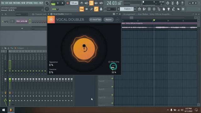Open the Pattern 1 selector
201x113 pixels.
(127, 9)
